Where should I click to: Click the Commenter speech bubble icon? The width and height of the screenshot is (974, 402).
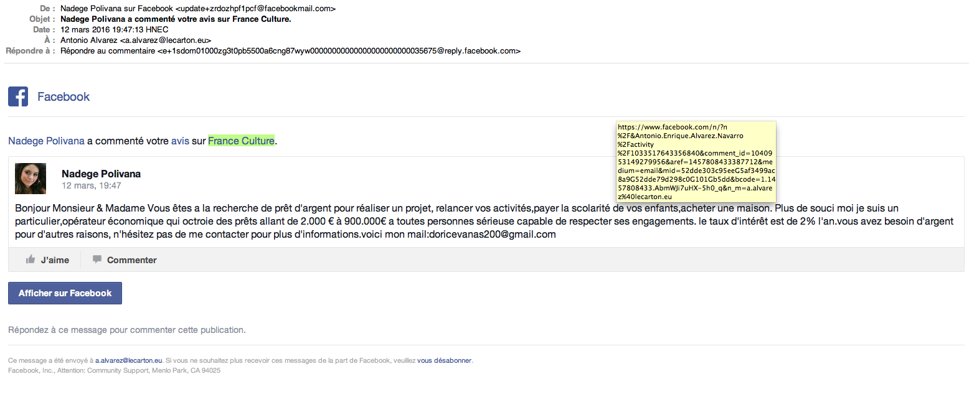coord(97,259)
